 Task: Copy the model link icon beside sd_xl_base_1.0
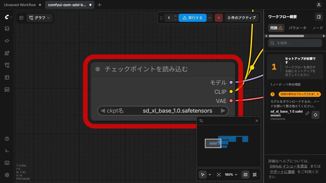point(307,114)
